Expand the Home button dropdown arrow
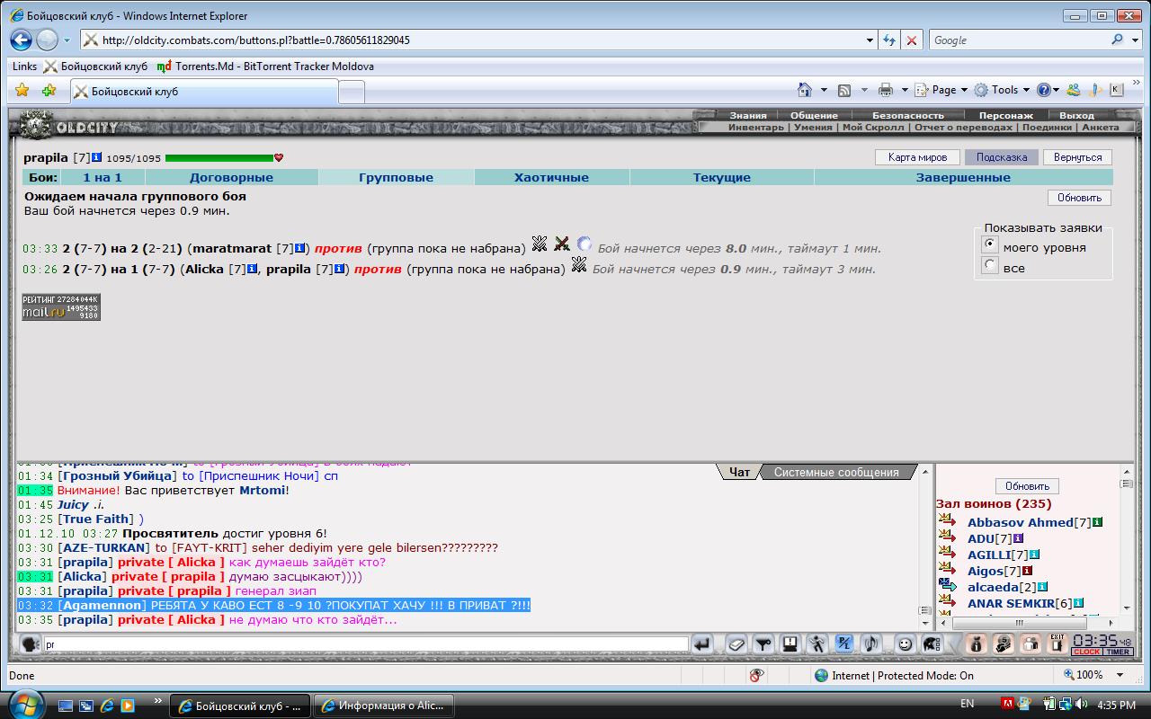1151x719 pixels. click(x=824, y=90)
